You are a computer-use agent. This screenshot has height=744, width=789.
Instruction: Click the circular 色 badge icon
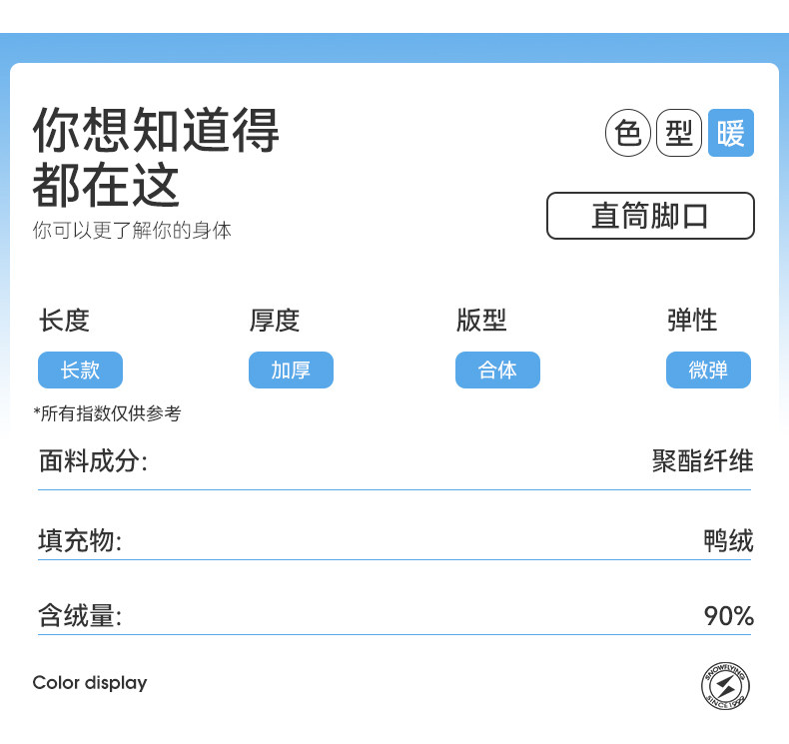click(x=628, y=133)
